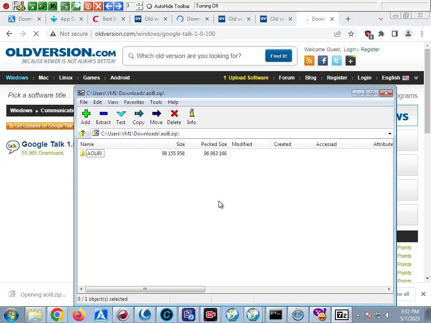Open the Help menu in 7-Zip

point(173,102)
